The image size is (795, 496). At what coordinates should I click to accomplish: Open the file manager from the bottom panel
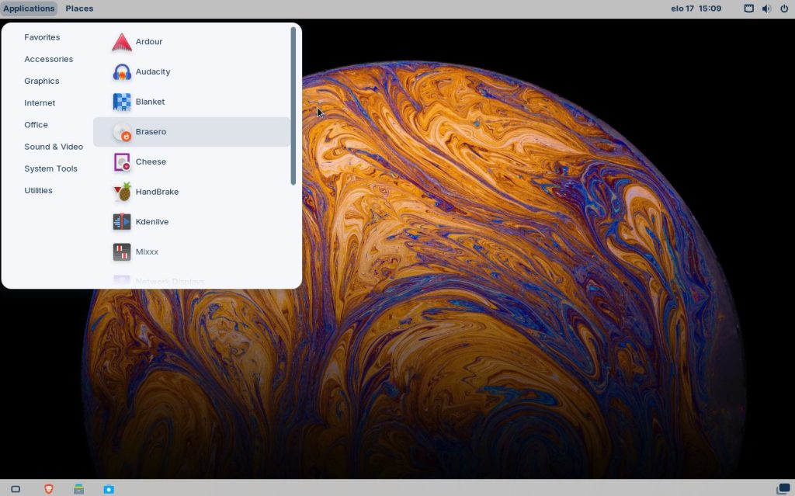tap(78, 489)
